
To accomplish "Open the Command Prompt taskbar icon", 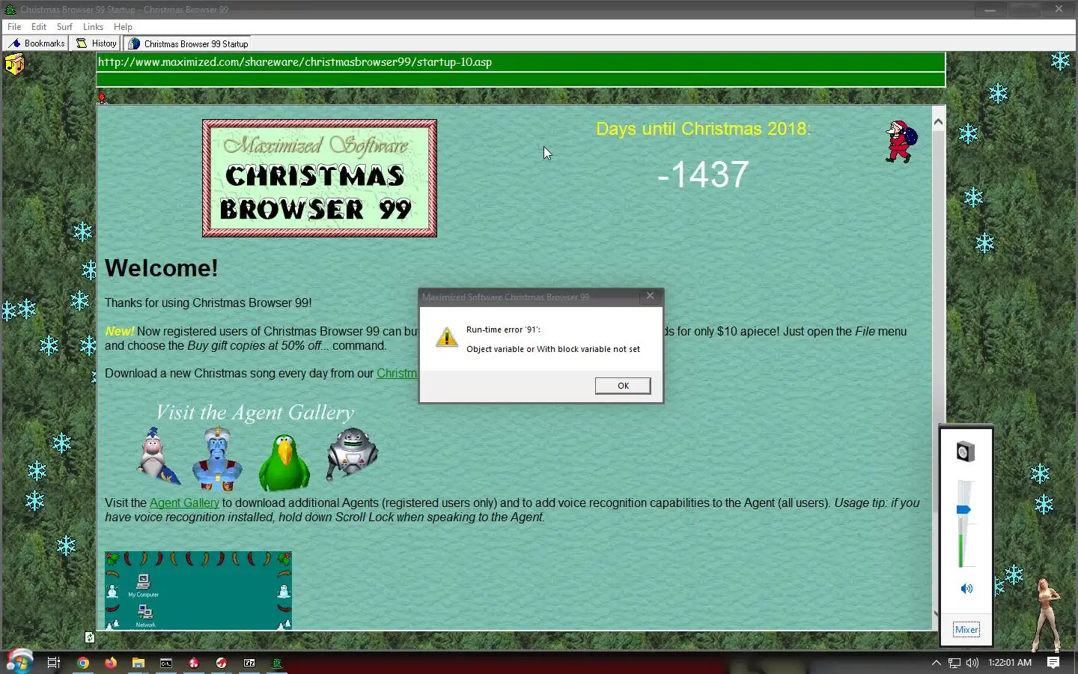I will click(x=166, y=663).
